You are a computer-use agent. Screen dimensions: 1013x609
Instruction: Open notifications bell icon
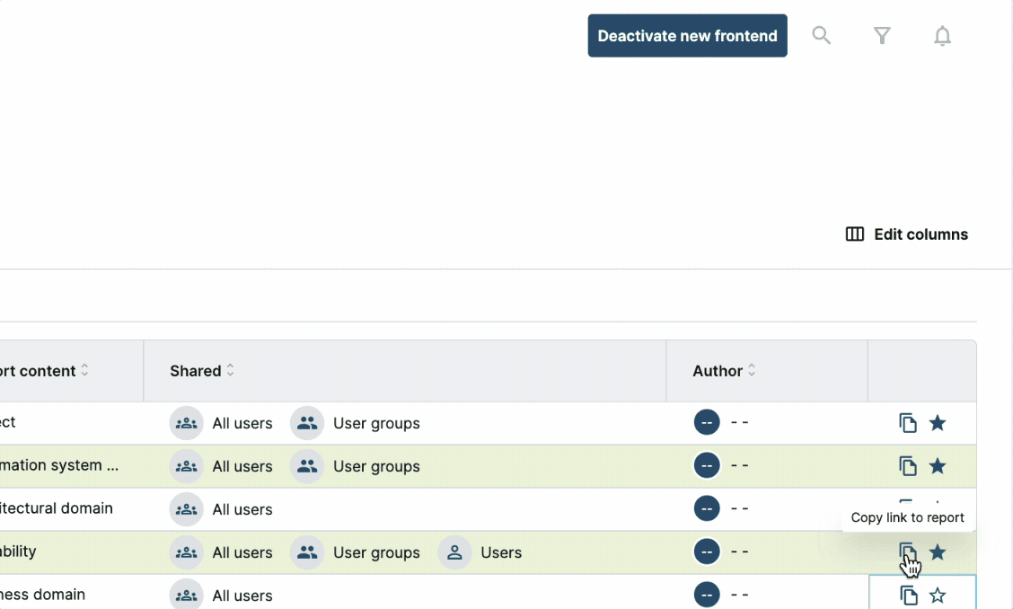[x=942, y=36]
